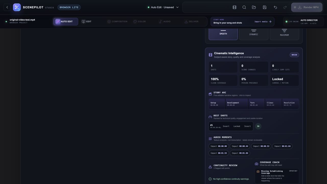This screenshot has height=184, width=327.
Task: Open a project with the folder icon
Action: 254,7
